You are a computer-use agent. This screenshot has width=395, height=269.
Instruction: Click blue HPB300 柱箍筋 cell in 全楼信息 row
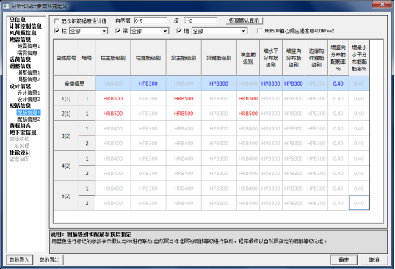coord(148,84)
